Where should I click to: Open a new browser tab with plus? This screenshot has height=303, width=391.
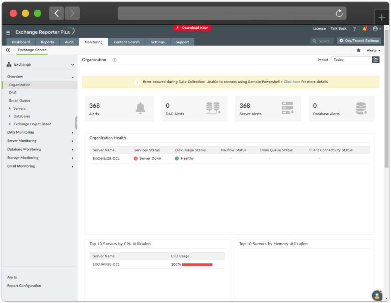pos(381,17)
